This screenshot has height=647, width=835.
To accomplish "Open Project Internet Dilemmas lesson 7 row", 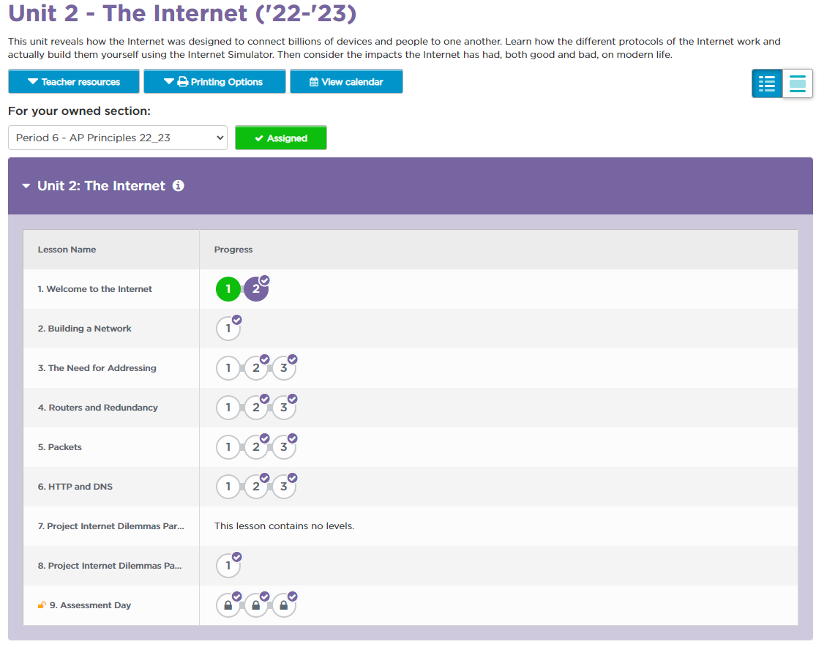I will (x=108, y=526).
